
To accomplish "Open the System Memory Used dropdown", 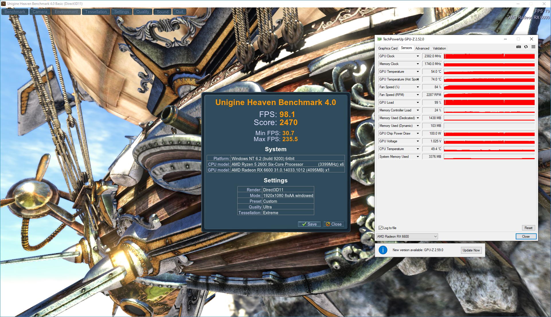I will (x=418, y=157).
